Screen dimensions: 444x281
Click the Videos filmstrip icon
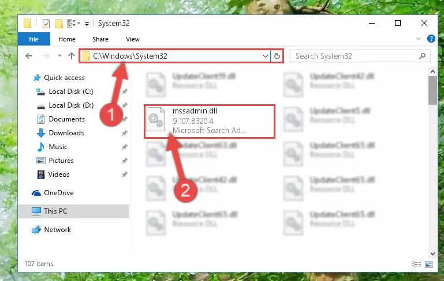click(41, 174)
